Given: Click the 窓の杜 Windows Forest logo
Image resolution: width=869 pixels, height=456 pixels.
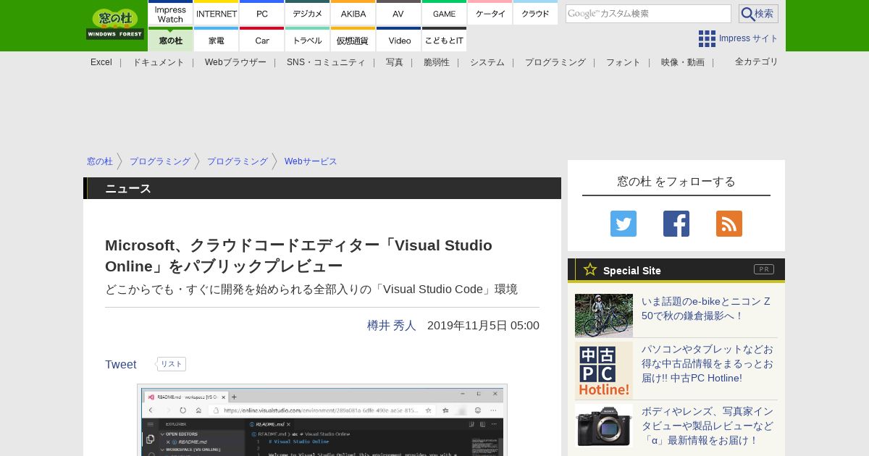Looking at the screenshot, I should click(x=115, y=25).
